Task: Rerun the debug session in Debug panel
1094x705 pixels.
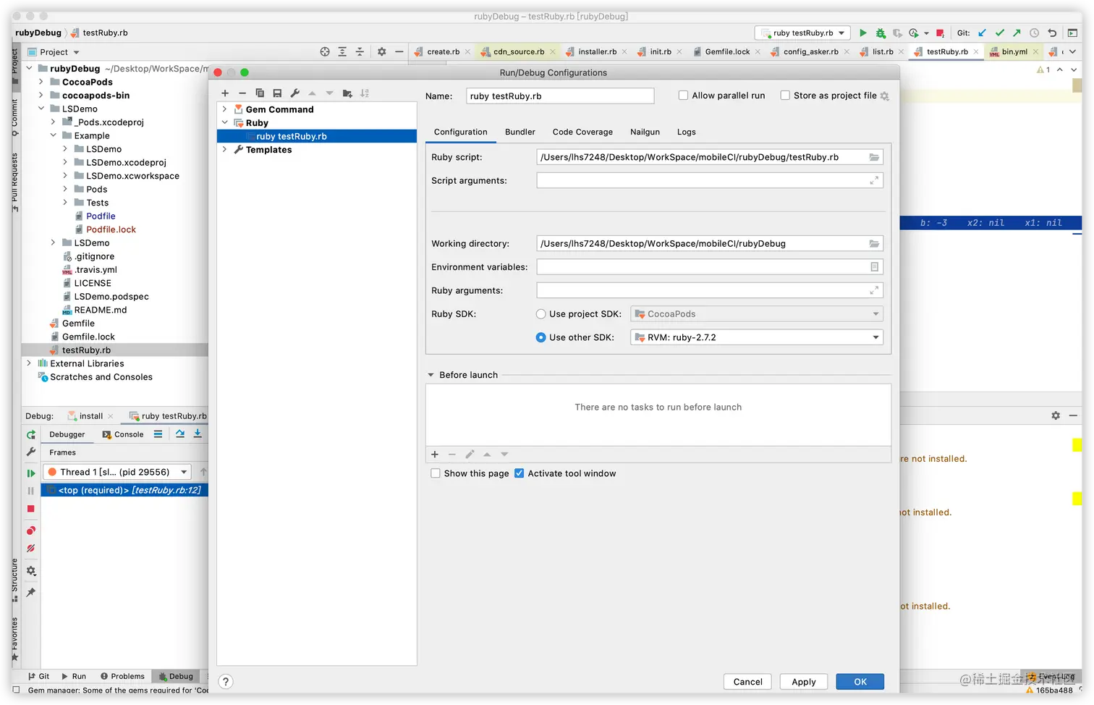Action: pyautogui.click(x=31, y=435)
